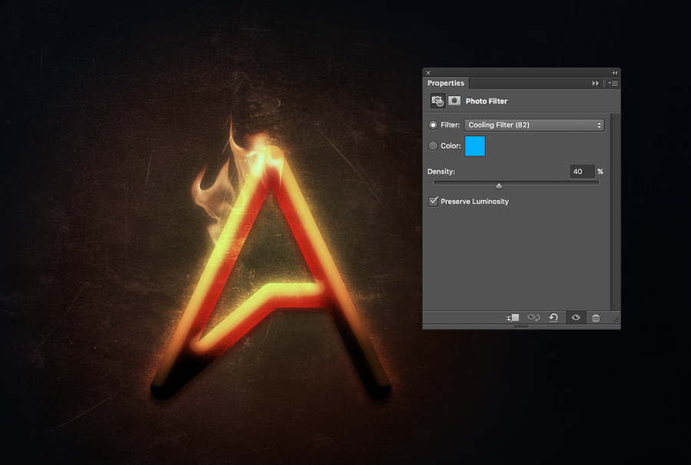Select the Color radio button

pyautogui.click(x=433, y=146)
